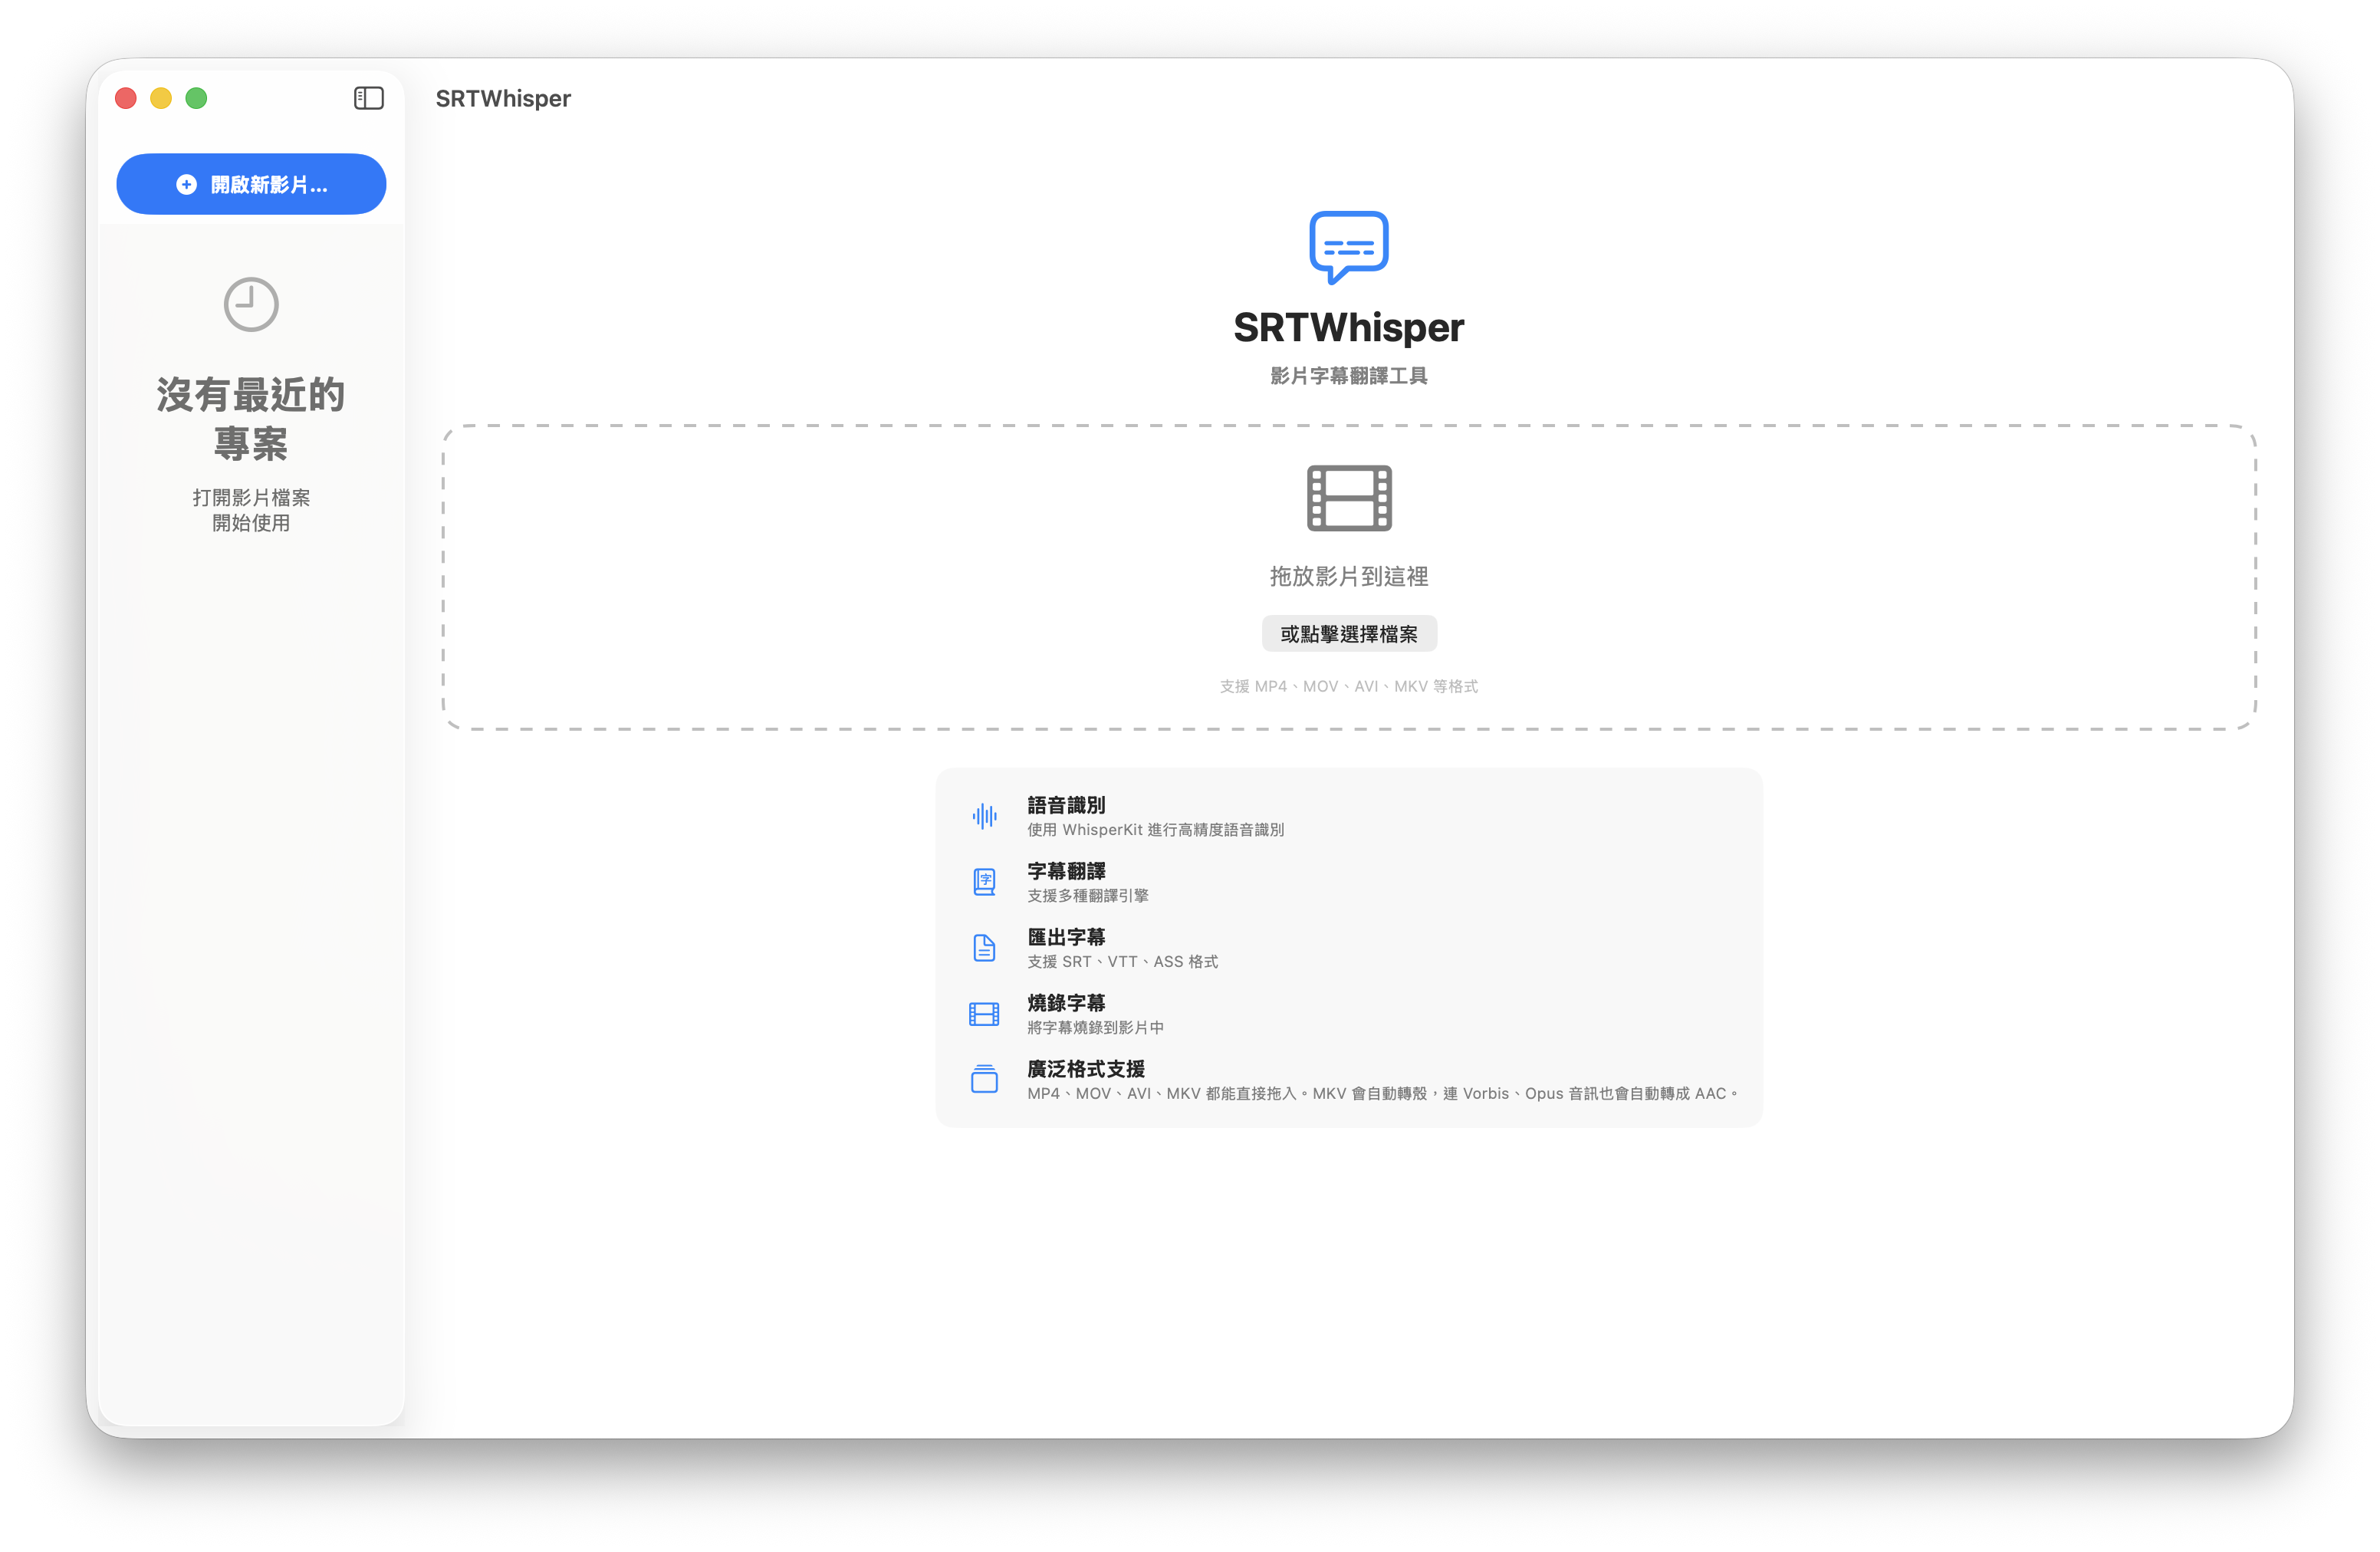
Task: Click the stack icon beside 廣泛格式支援
Action: 984,1079
